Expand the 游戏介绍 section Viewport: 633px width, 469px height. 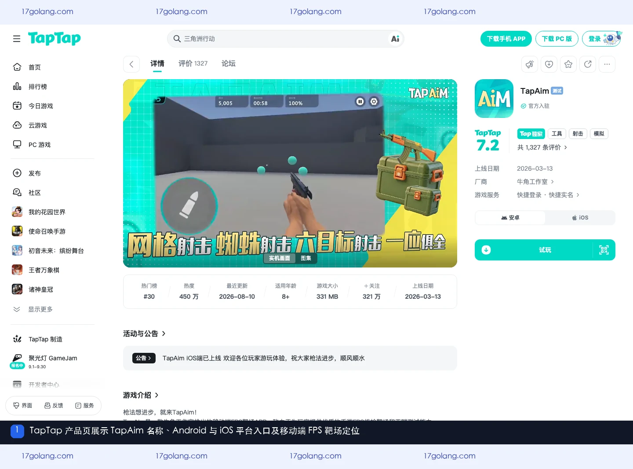tap(141, 395)
